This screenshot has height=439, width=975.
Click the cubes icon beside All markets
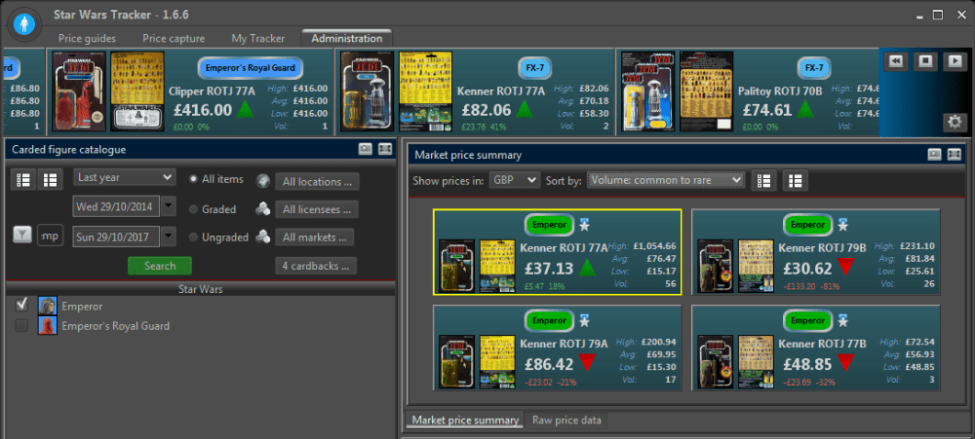[x=262, y=237]
